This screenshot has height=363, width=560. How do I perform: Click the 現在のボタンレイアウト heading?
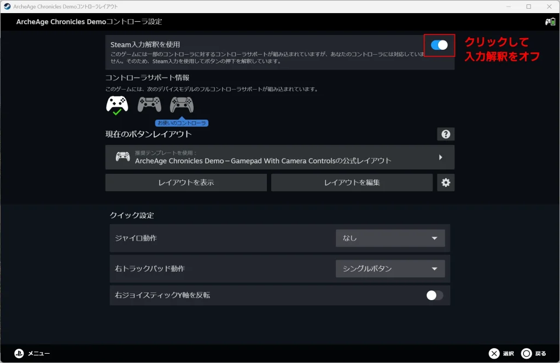point(149,134)
